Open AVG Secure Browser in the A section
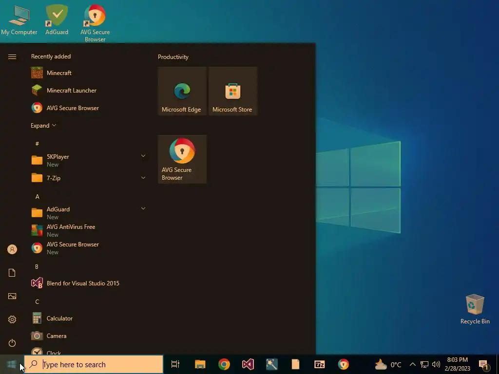This screenshot has width=499, height=374. point(88,248)
